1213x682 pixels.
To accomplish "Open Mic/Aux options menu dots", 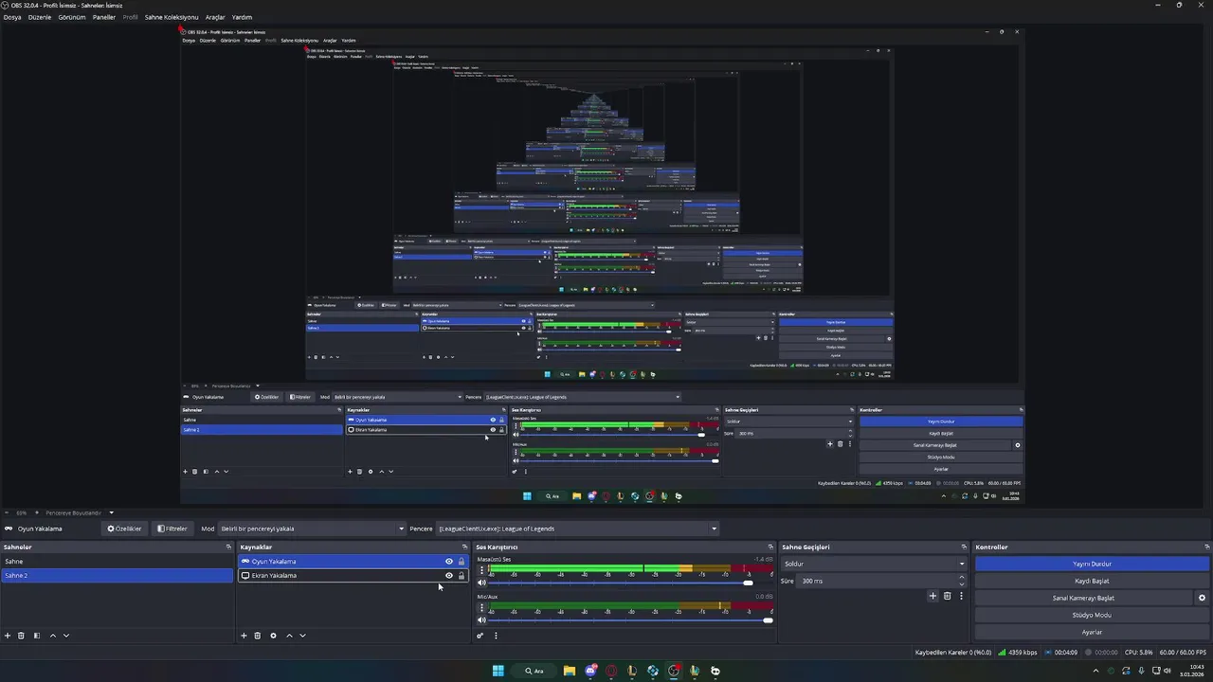I will [481, 607].
